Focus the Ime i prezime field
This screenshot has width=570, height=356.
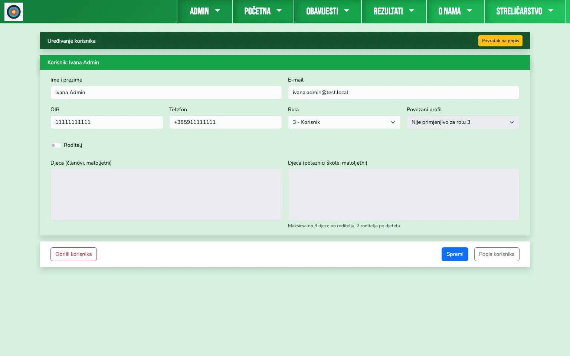coord(166,93)
